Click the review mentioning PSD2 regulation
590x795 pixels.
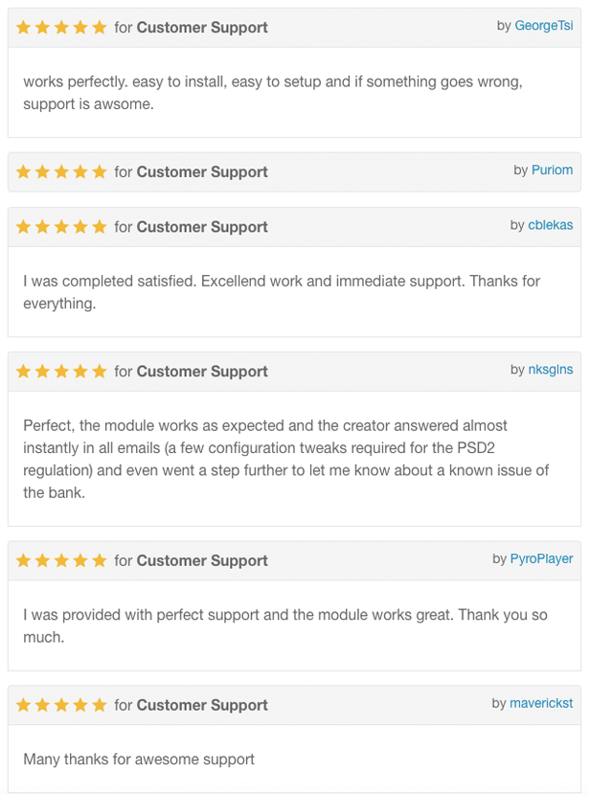[x=285, y=458]
